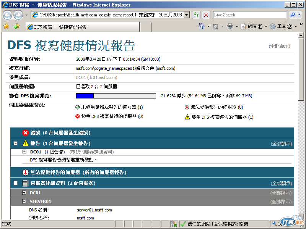
Task: Click the status bar security shield icon
Action: tap(174, 224)
